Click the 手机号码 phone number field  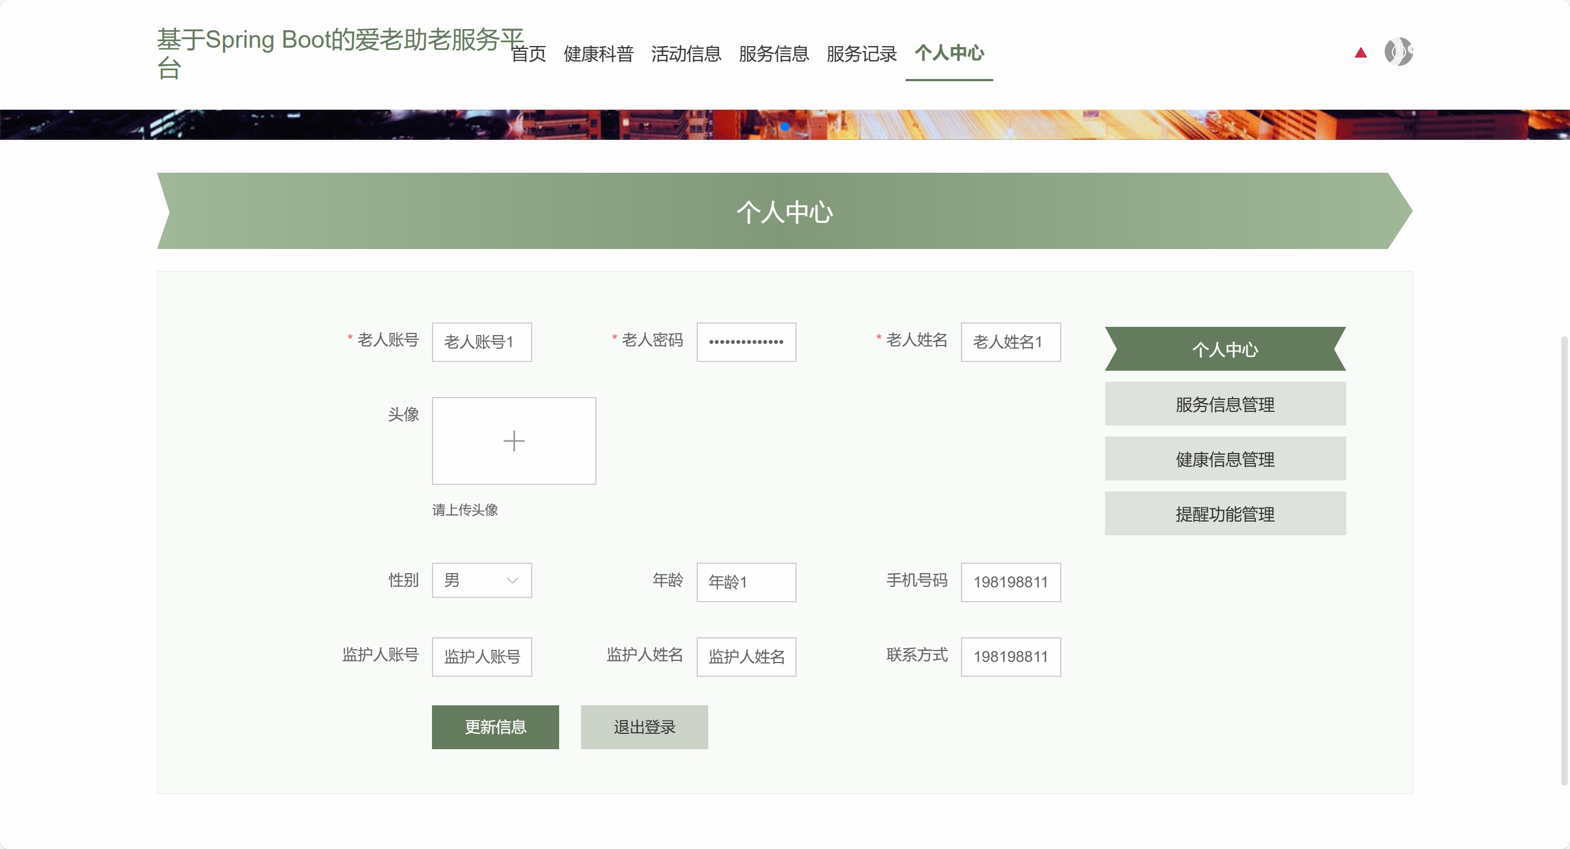pyautogui.click(x=1010, y=582)
